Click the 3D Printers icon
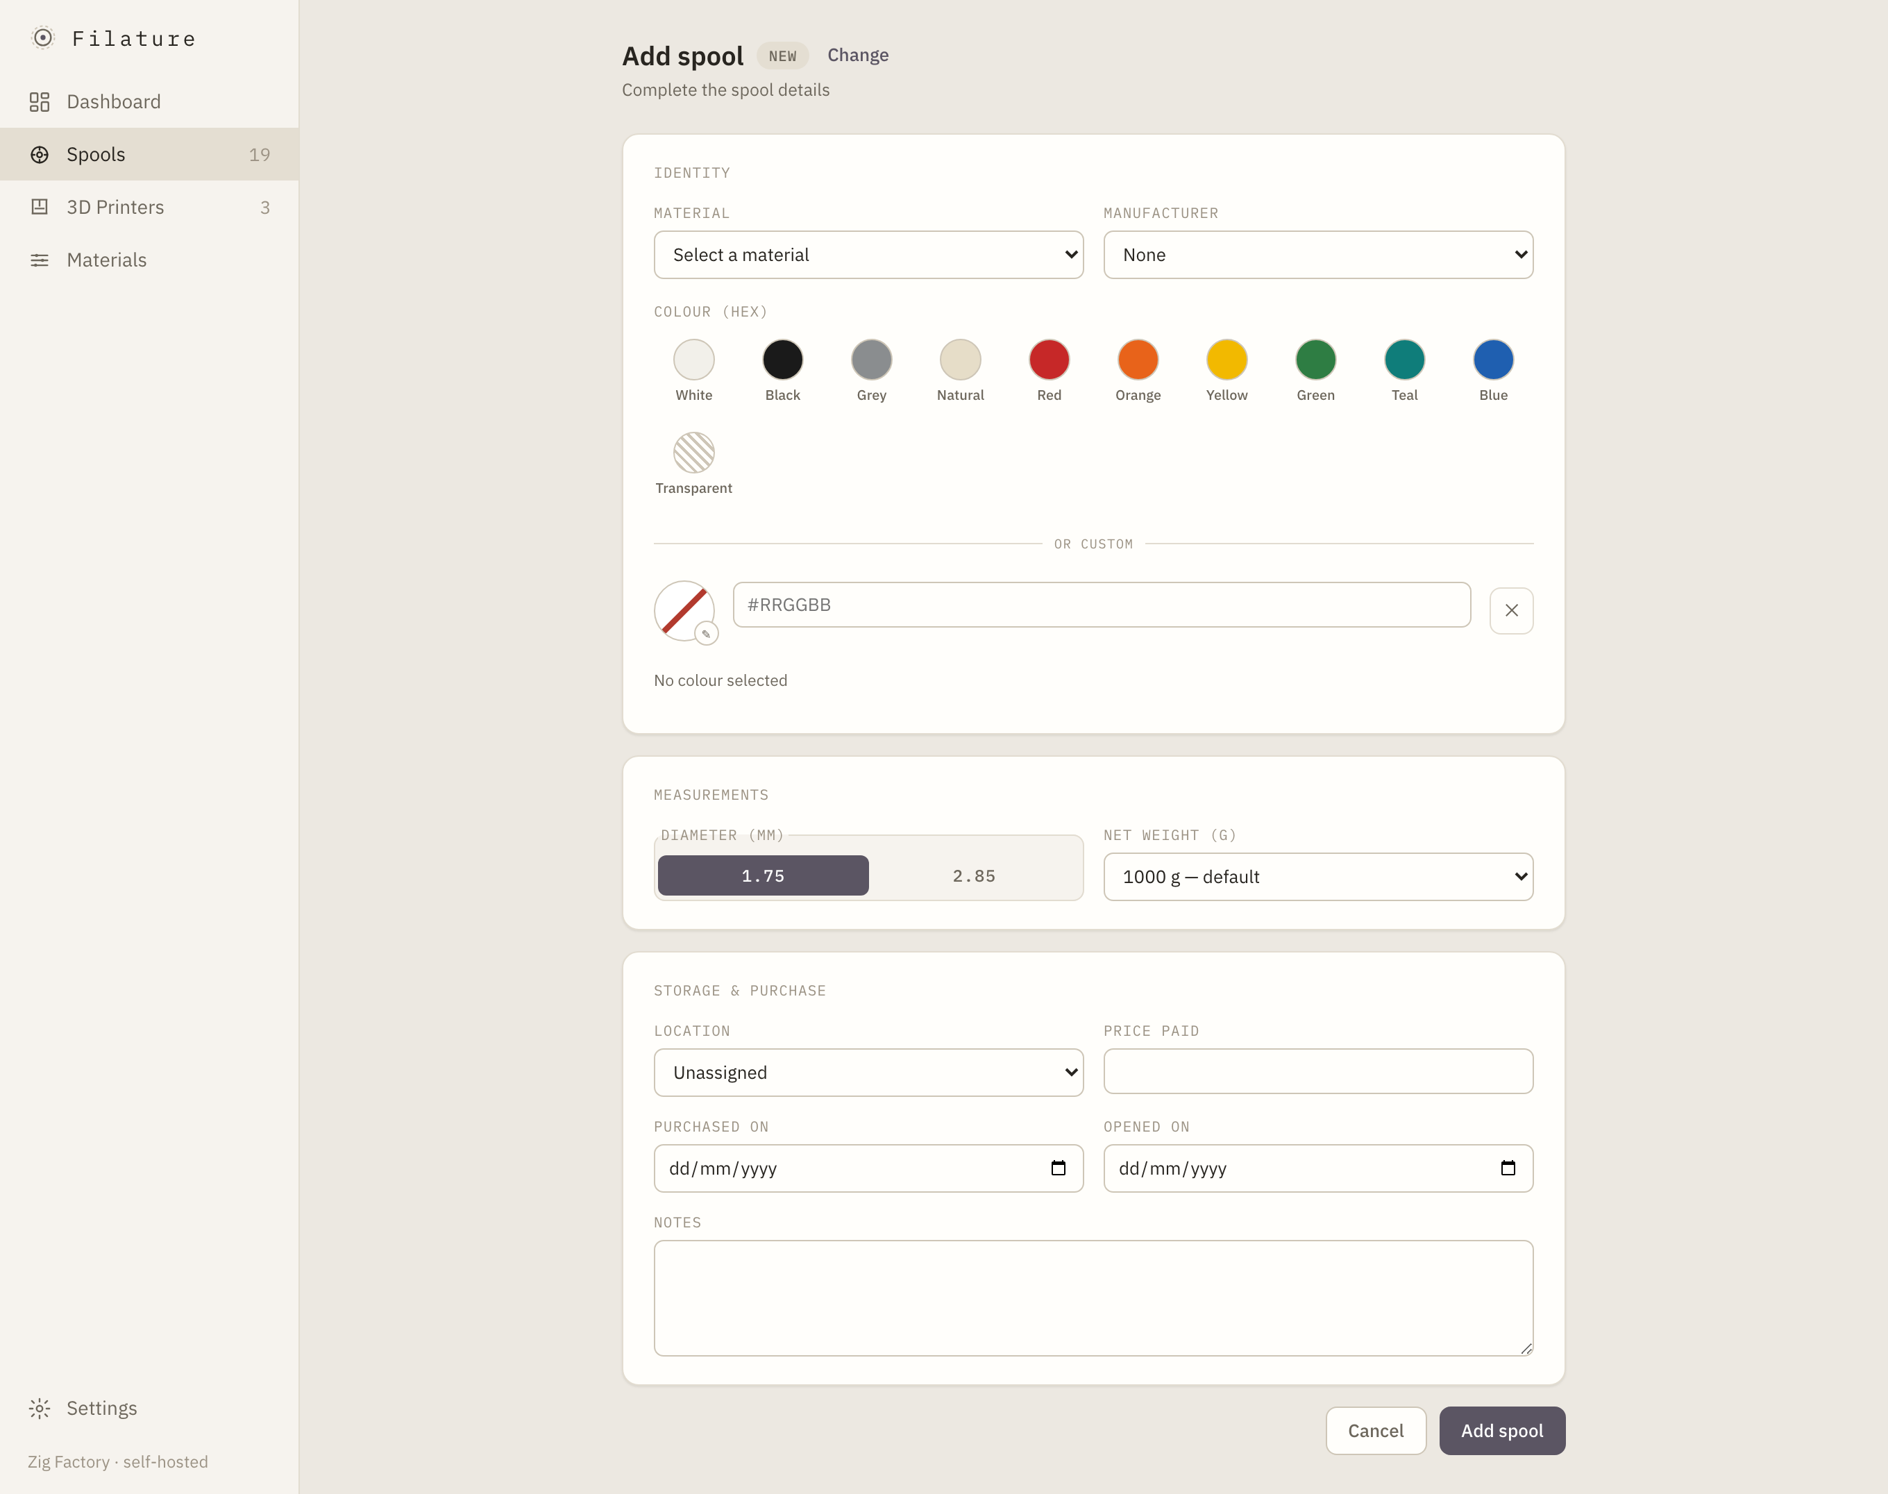The width and height of the screenshot is (1888, 1494). click(40, 208)
